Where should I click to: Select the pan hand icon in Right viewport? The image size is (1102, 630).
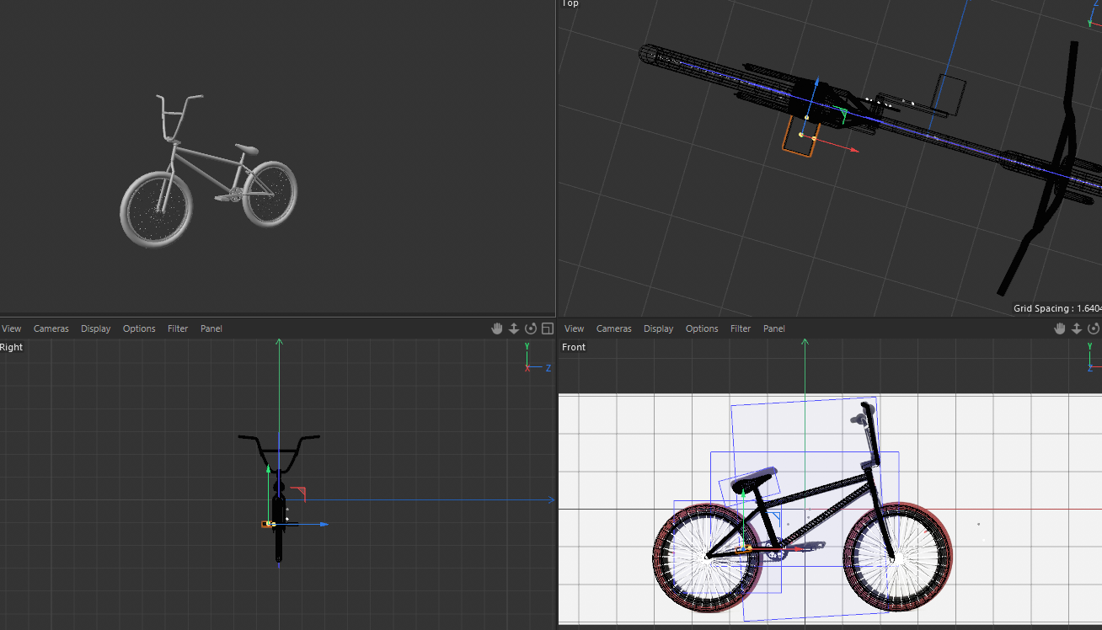[497, 328]
